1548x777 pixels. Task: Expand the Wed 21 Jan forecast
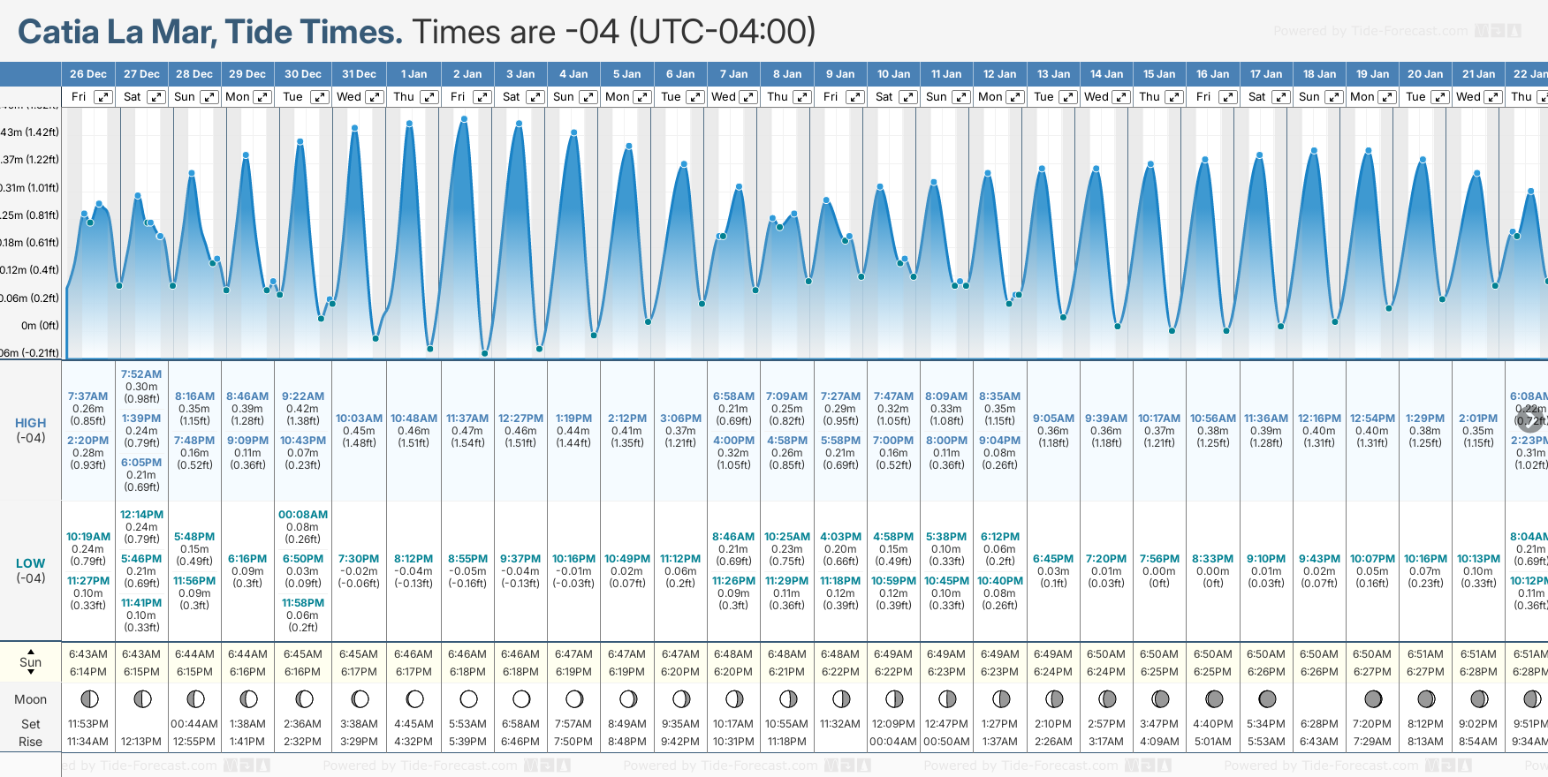pyautogui.click(x=1493, y=97)
